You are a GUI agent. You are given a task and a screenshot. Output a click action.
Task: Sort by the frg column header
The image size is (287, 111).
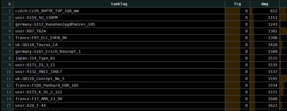[237, 4]
